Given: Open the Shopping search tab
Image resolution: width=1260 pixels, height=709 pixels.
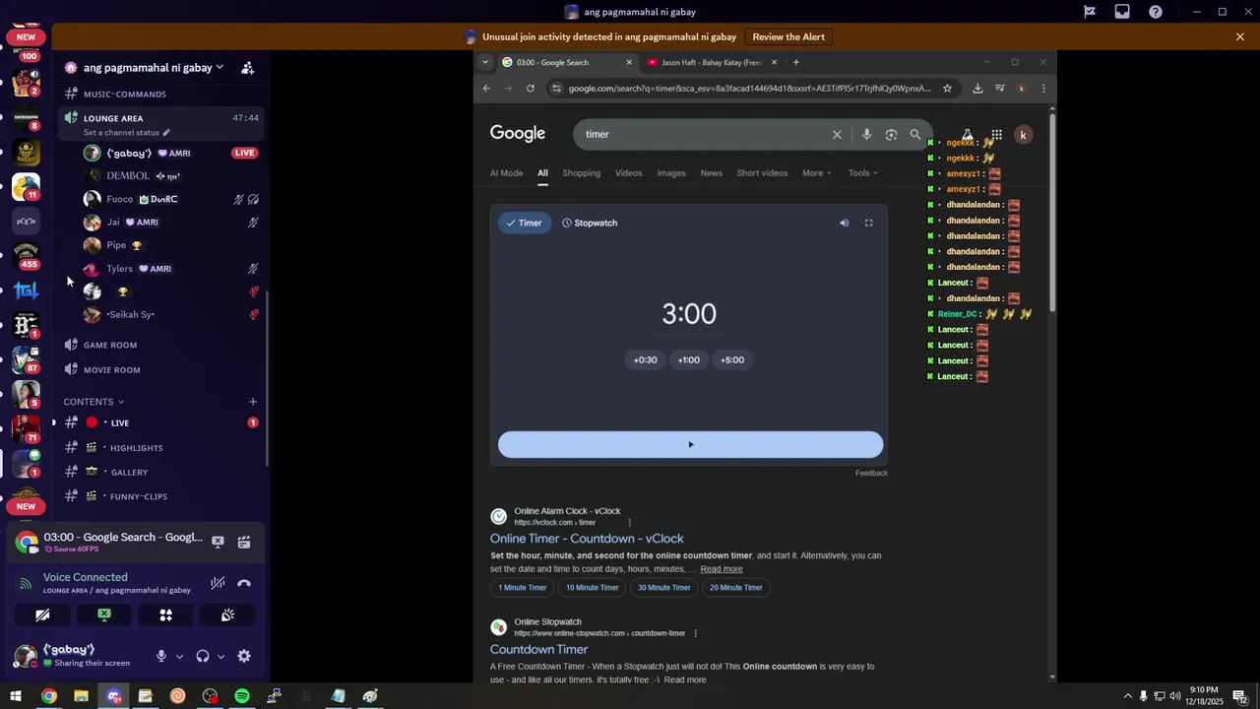Looking at the screenshot, I should point(581,173).
